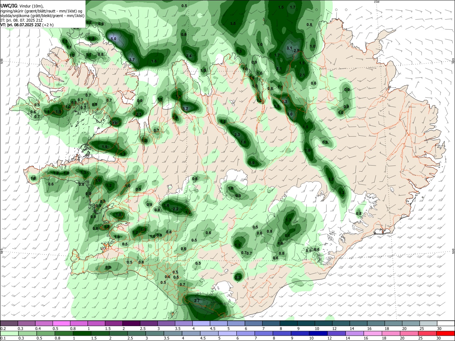Click the light gray 25–30 swatch in top legend

pyautogui.click(x=428, y=324)
